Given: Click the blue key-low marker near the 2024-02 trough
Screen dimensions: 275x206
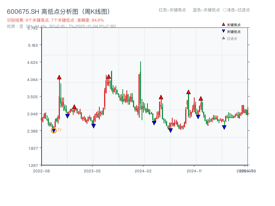Looking at the screenshot, I should pyautogui.click(x=154, y=122).
